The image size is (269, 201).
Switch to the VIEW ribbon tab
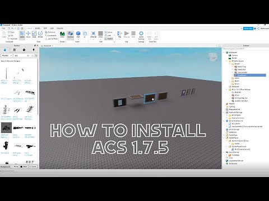tap(52, 28)
